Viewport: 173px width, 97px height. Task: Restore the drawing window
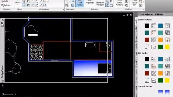pos(127,15)
